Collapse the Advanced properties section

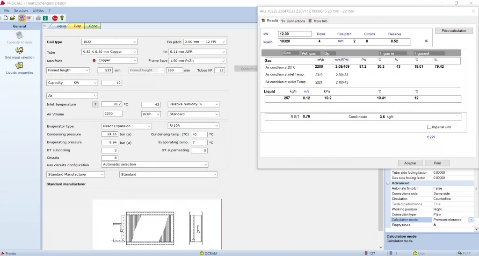(x=388, y=183)
